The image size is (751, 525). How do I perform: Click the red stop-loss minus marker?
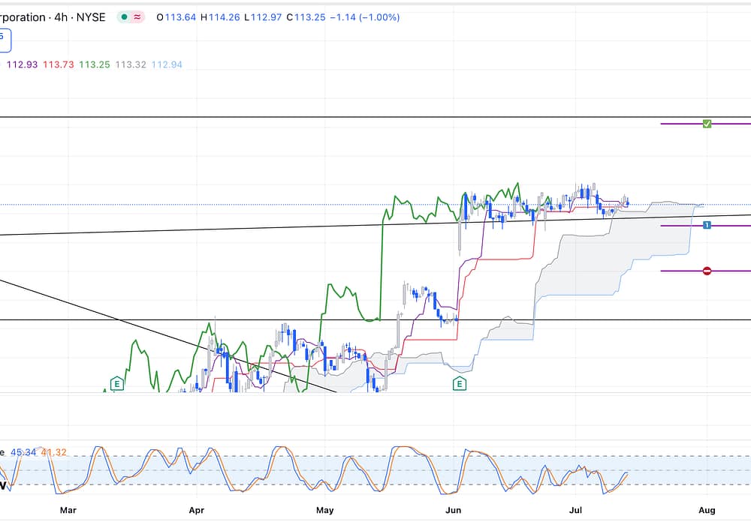707,271
